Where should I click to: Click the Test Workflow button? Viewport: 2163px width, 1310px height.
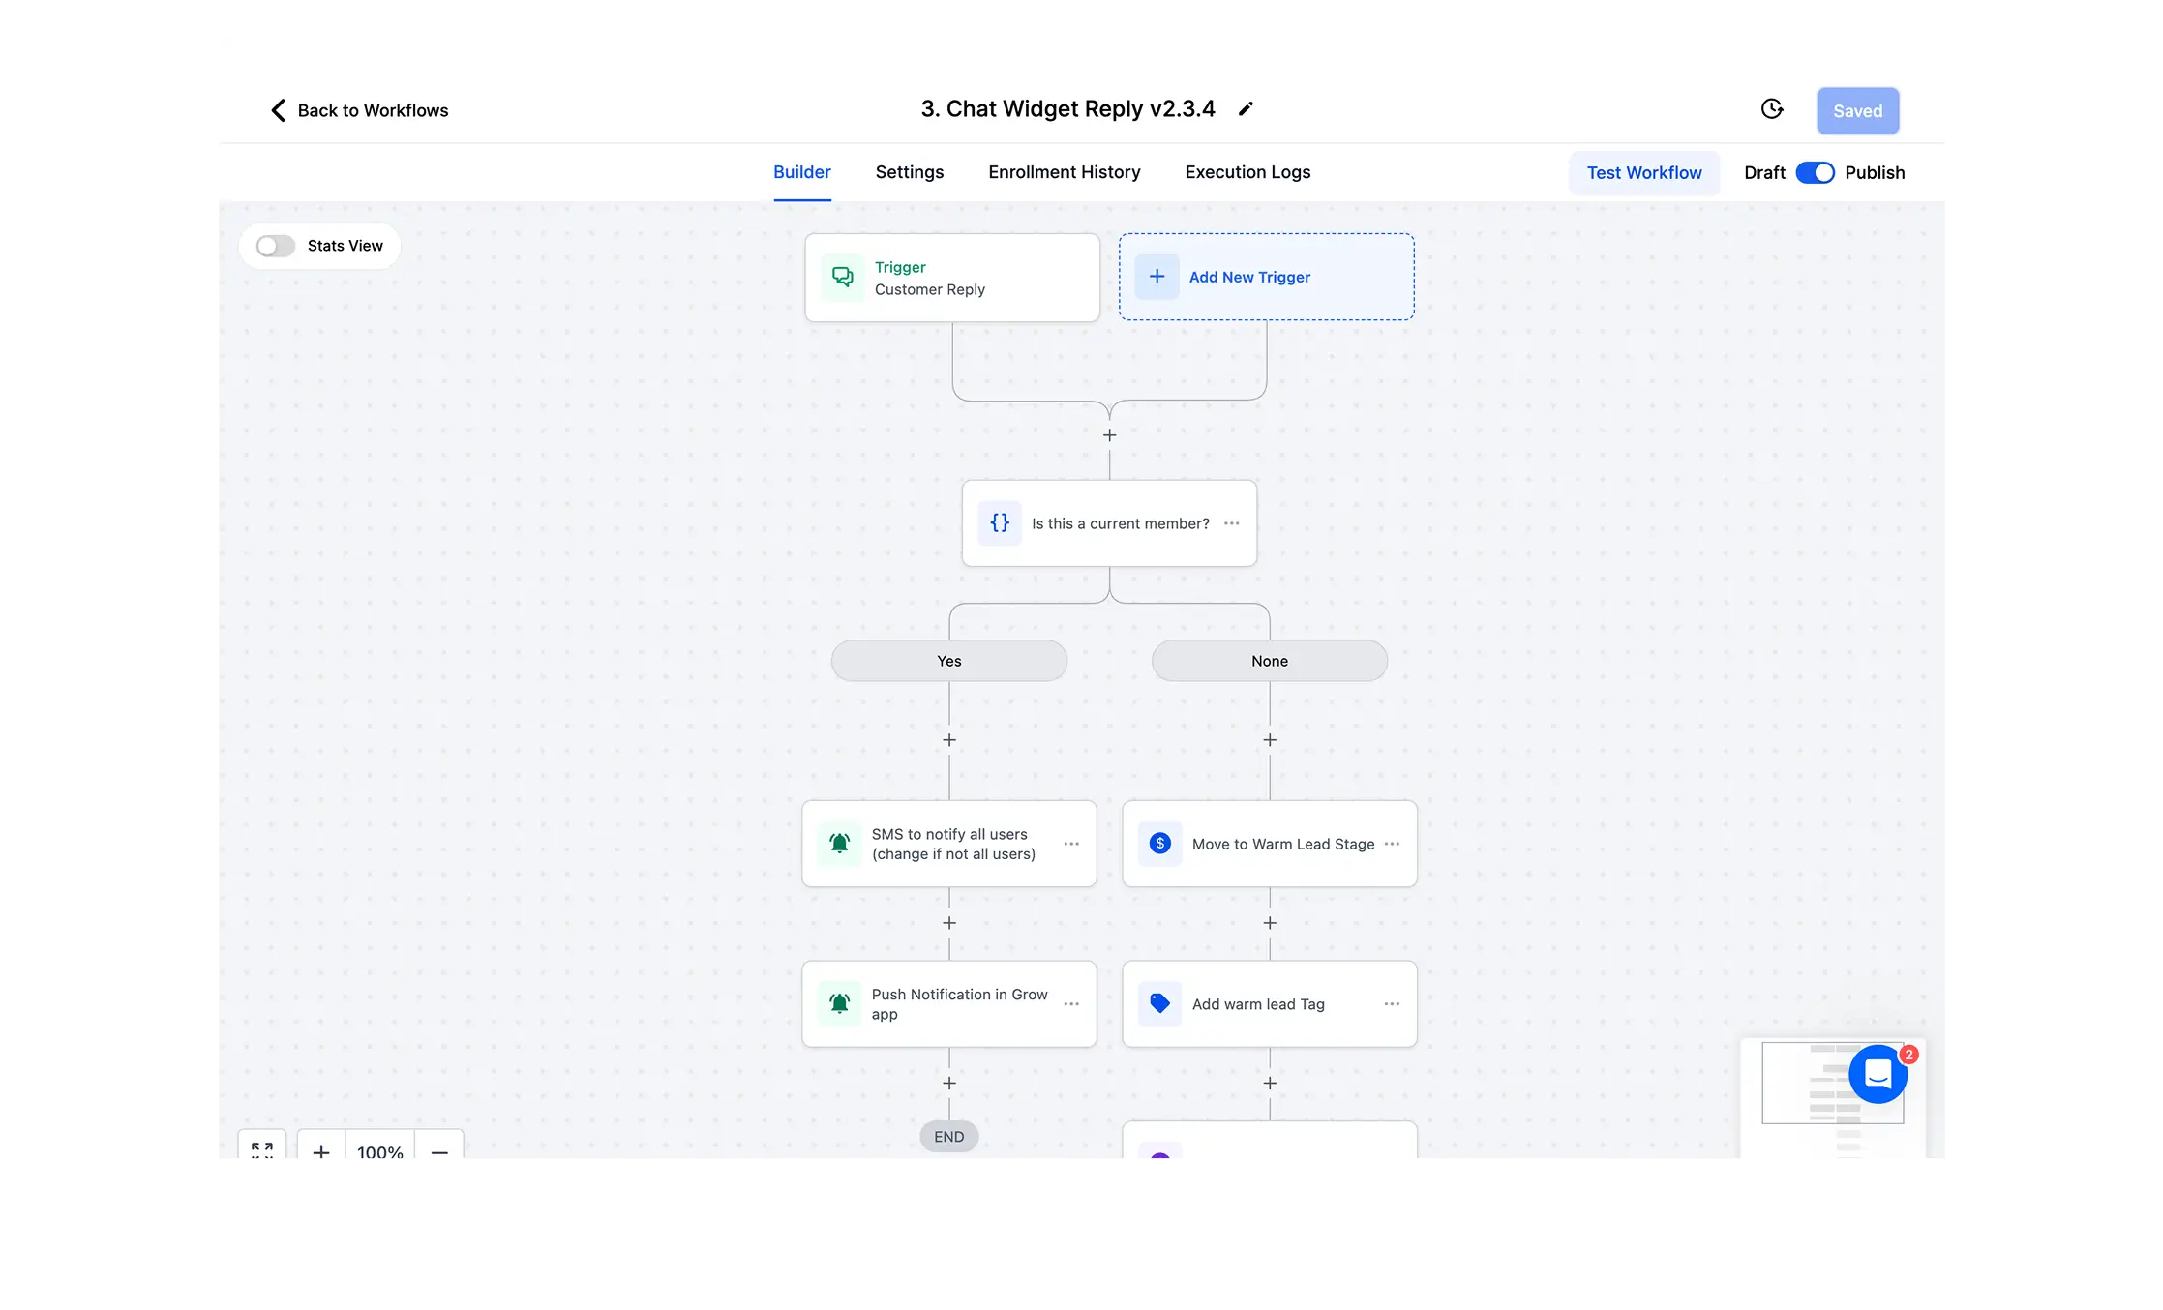(x=1644, y=172)
